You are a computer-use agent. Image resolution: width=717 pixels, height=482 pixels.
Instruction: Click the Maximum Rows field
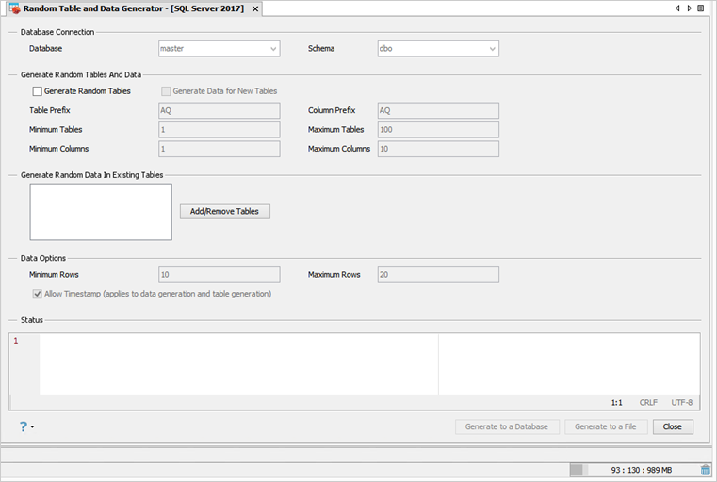(438, 275)
